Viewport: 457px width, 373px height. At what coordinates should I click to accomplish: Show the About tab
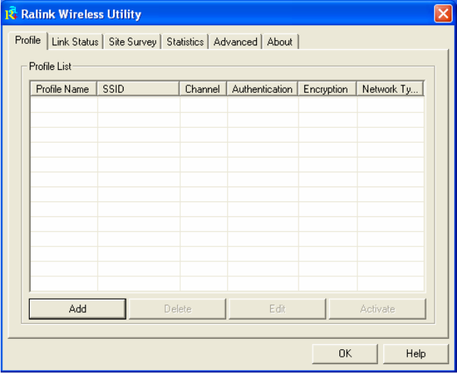pos(280,42)
